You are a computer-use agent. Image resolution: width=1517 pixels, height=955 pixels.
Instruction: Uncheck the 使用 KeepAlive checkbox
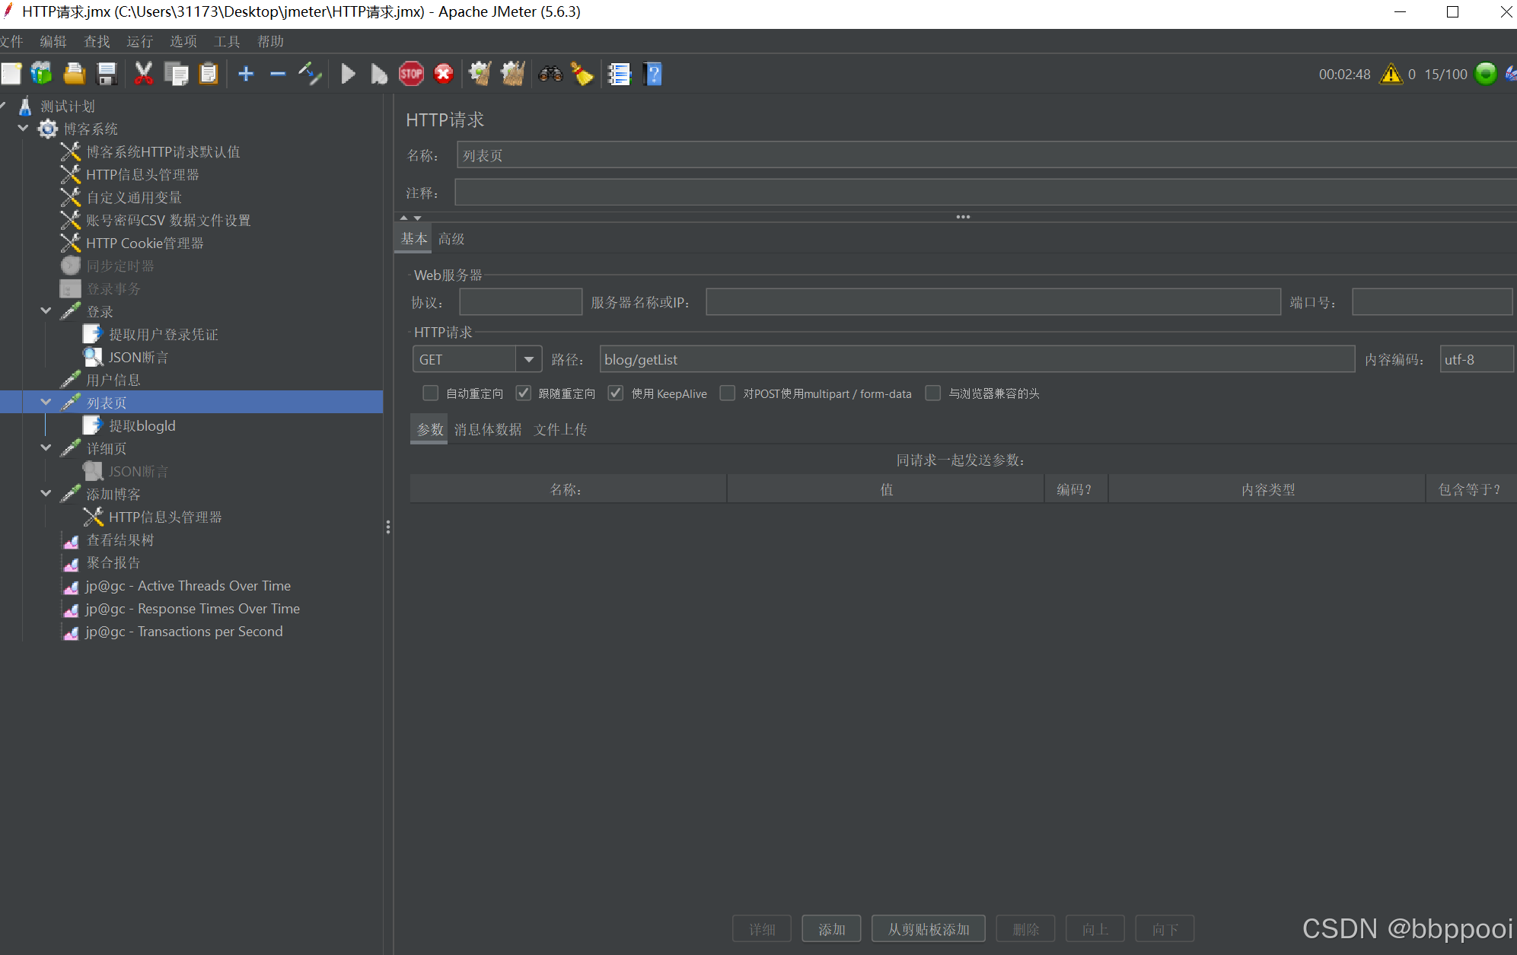(616, 393)
